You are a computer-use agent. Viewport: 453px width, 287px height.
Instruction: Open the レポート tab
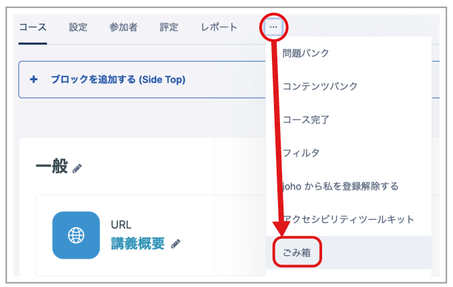[219, 27]
